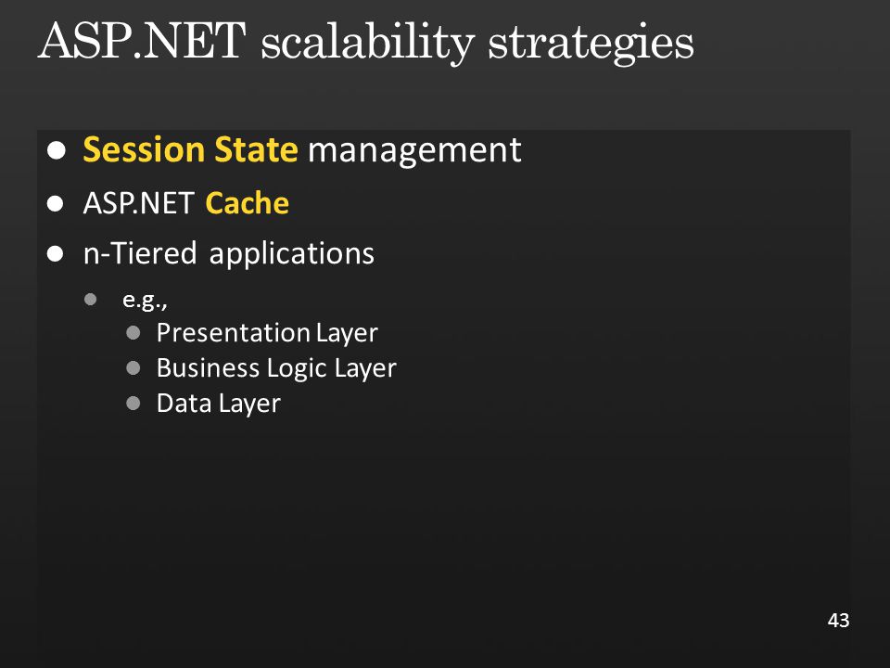Click the bullet before ASP.NET Cache
890x668 pixels.
[x=55, y=203]
